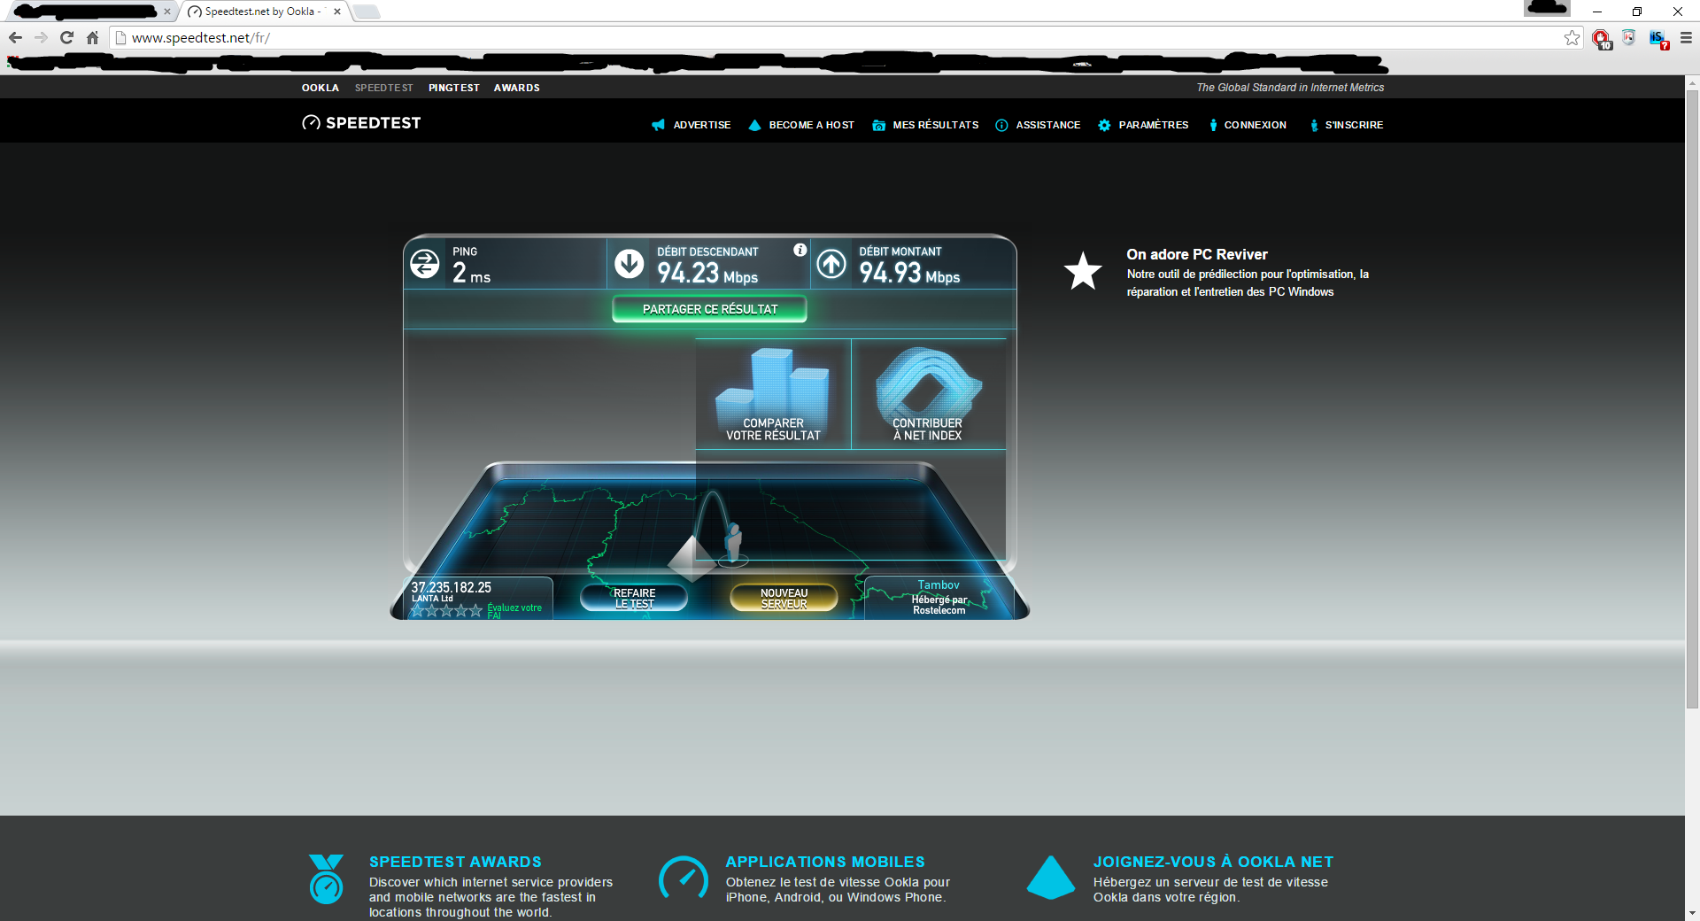Viewport: 1700px width, 921px height.
Task: Follow the Speedtest Awards link
Action: 455,862
